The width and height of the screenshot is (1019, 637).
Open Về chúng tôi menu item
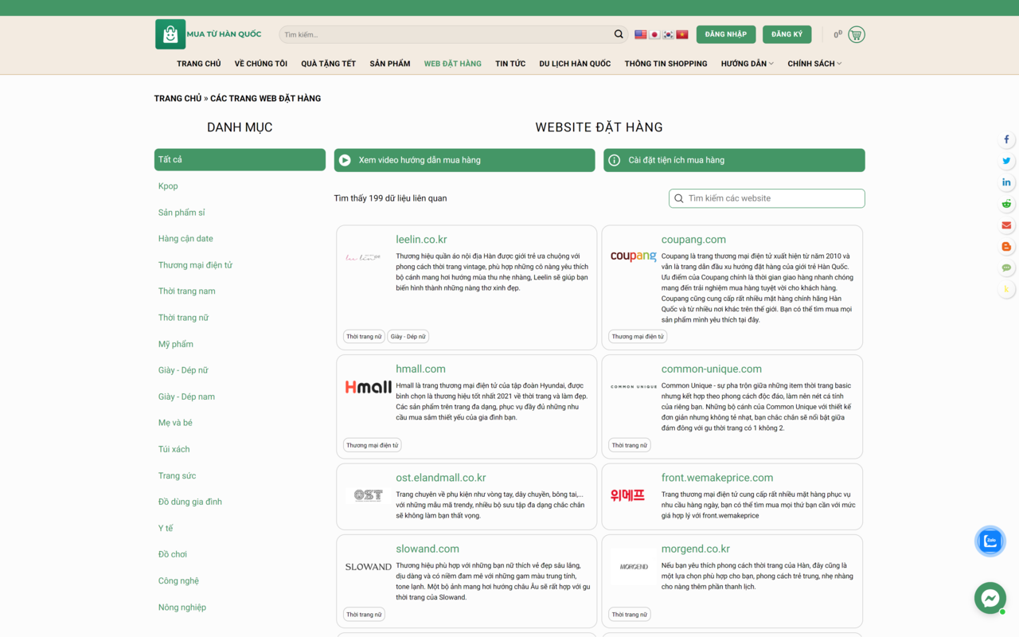(x=261, y=64)
